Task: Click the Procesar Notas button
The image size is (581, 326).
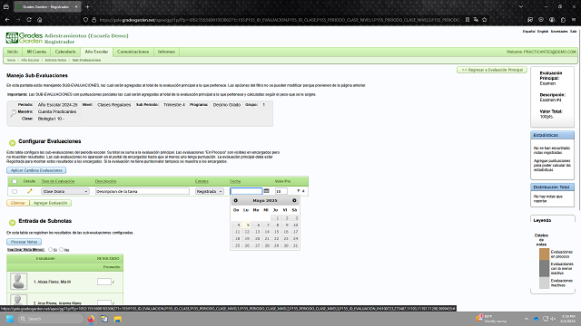Action: pyautogui.click(x=25, y=242)
